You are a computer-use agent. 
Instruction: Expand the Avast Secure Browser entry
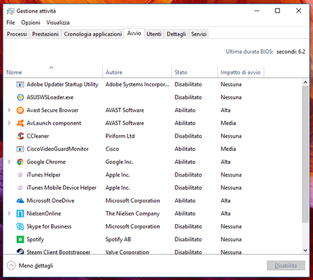point(9,110)
